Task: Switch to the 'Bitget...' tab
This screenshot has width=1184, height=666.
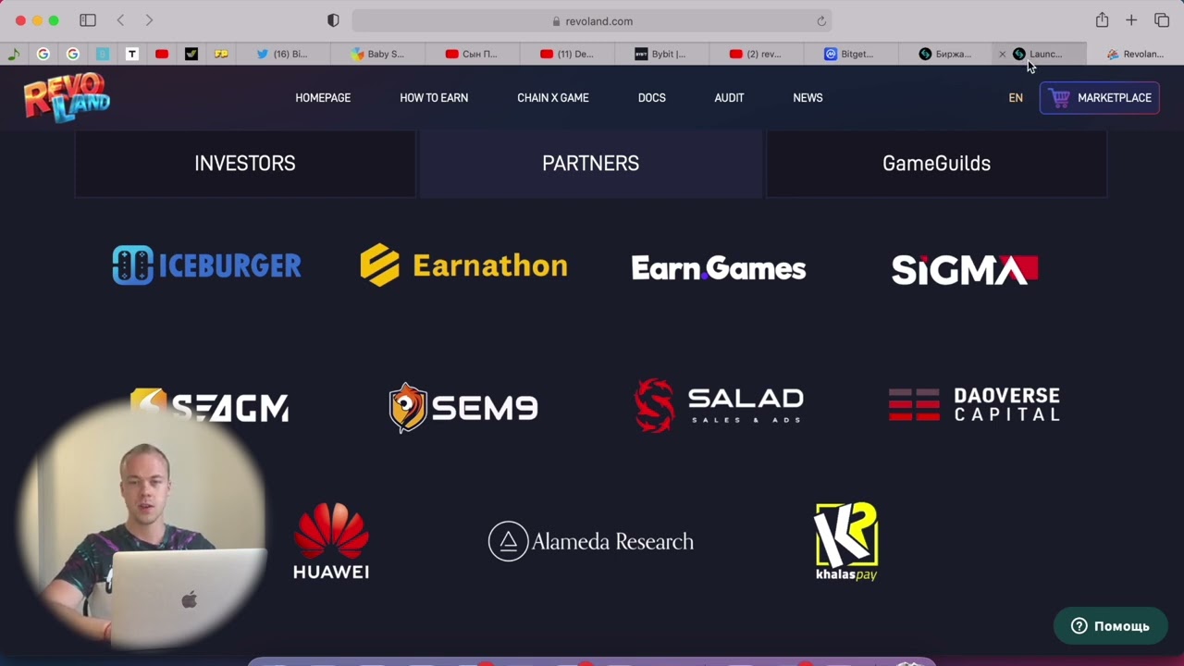Action: [x=850, y=54]
